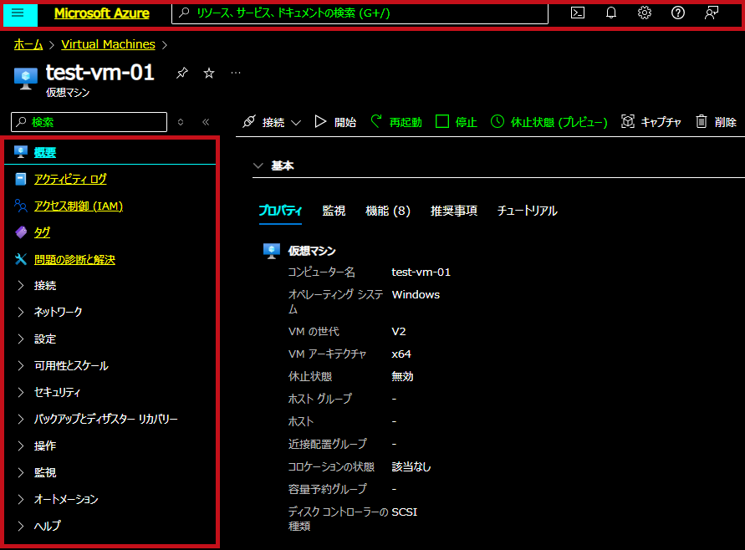
Task: Open 概要 in the sidebar menu
Action: tap(45, 152)
